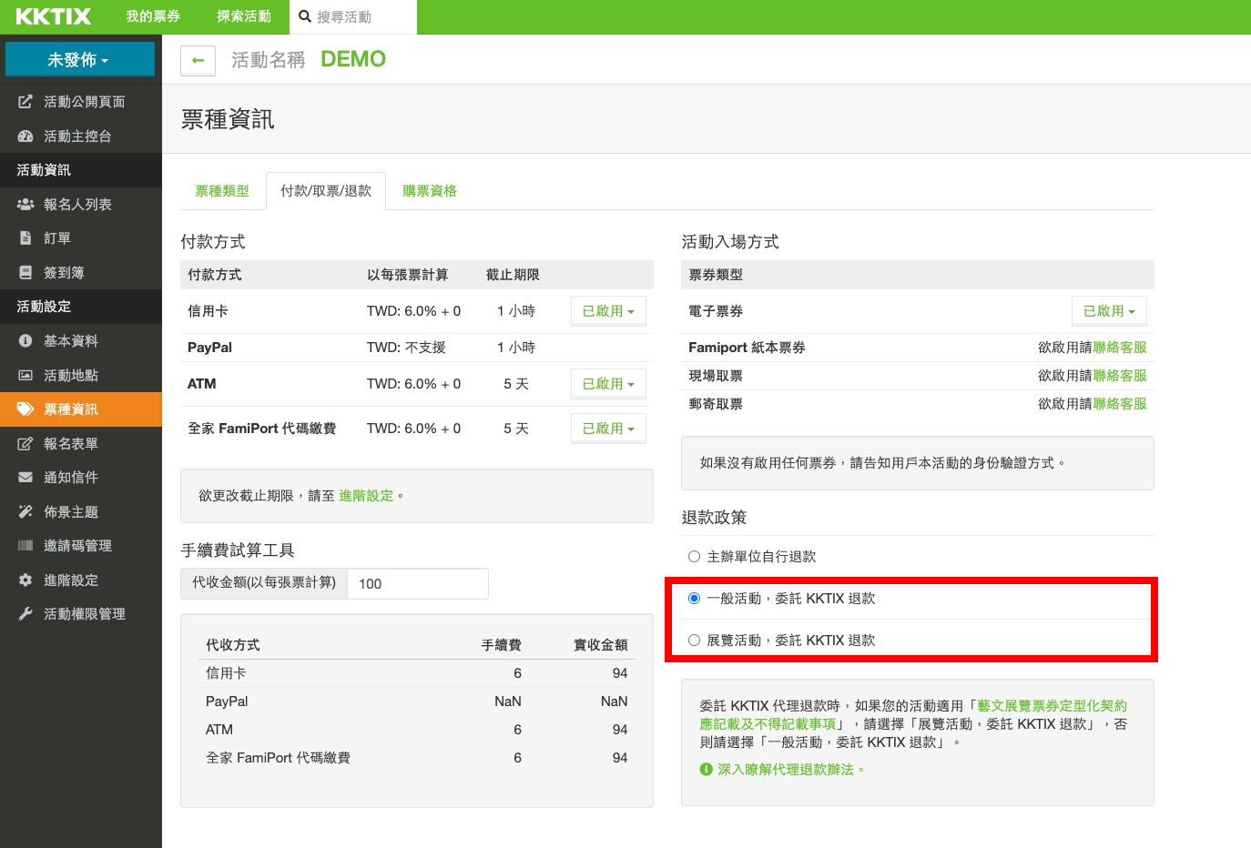Select 主辦單位自行退款 radio option
The image size is (1251, 848).
695,557
